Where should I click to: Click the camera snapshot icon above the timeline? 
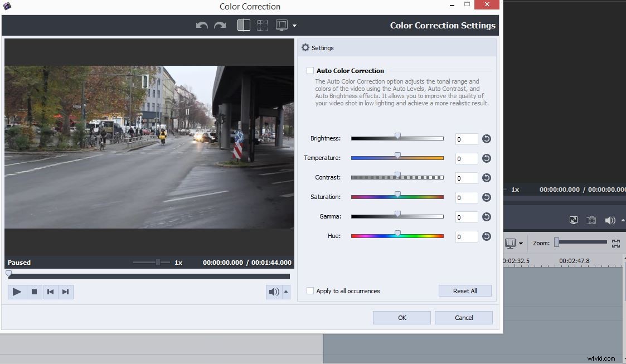click(x=590, y=220)
